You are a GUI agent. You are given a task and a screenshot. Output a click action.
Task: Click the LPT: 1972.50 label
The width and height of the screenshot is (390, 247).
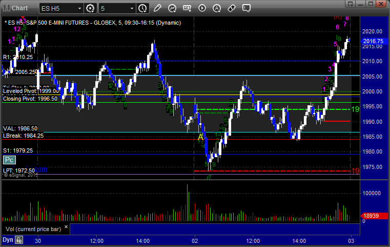click(x=19, y=170)
